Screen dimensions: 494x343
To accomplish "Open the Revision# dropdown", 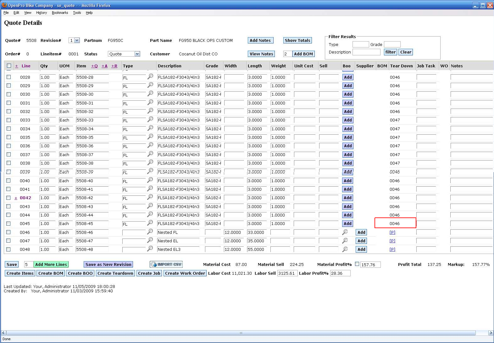I will pos(75,40).
